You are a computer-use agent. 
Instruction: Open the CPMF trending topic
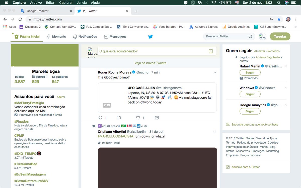pyautogui.click(x=19, y=135)
